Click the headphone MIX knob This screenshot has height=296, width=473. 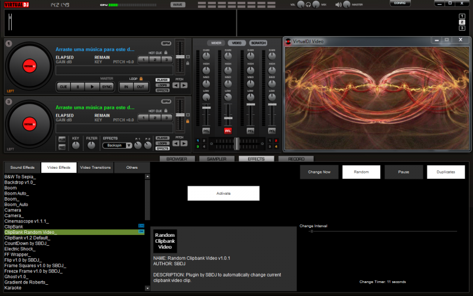[x=316, y=5]
